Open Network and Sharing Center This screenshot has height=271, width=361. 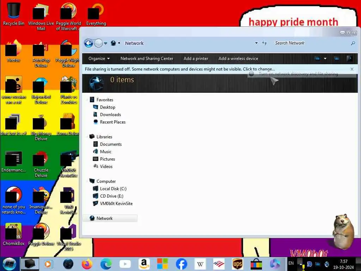click(147, 59)
